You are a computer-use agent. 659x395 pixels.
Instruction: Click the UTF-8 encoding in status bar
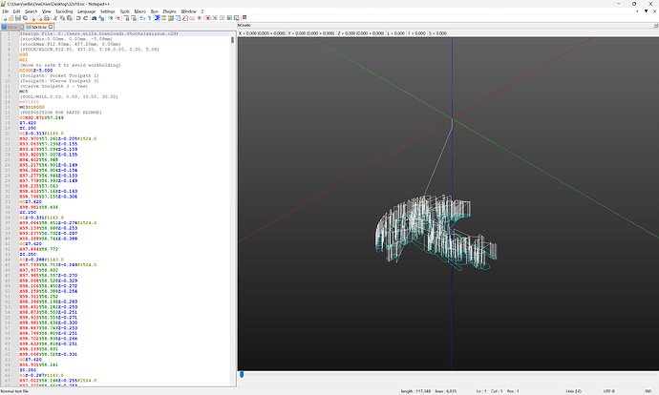[609, 391]
